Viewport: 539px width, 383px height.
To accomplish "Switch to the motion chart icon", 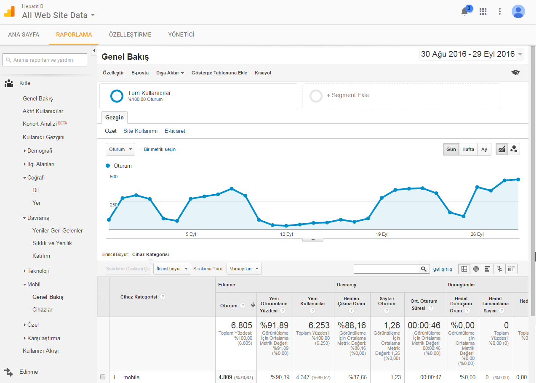I will pos(514,149).
